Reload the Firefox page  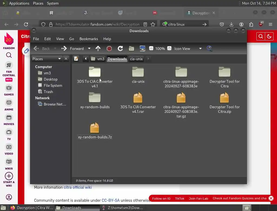point(26,24)
